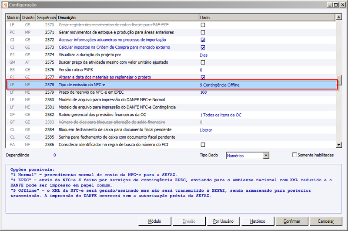Click the Configuração window app icon
Viewport: 348px width, 231px height.
point(5,5)
